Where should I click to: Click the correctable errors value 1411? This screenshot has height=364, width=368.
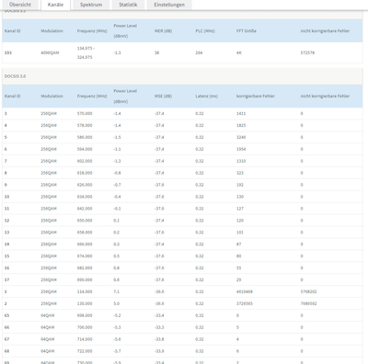(241, 113)
